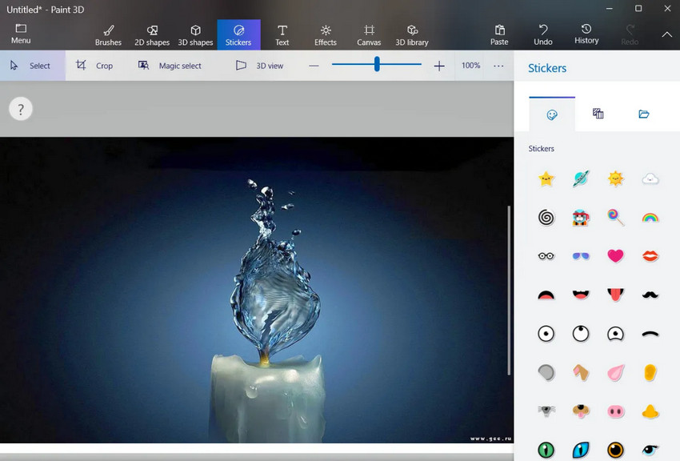
Task: Click the Help question mark button
Action: click(x=20, y=108)
